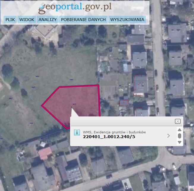The width and height of the screenshot is (194, 191).
Task: Click the geoportal.gov.pl logo
Action: (75, 8)
